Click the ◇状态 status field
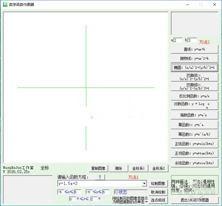 131,192
